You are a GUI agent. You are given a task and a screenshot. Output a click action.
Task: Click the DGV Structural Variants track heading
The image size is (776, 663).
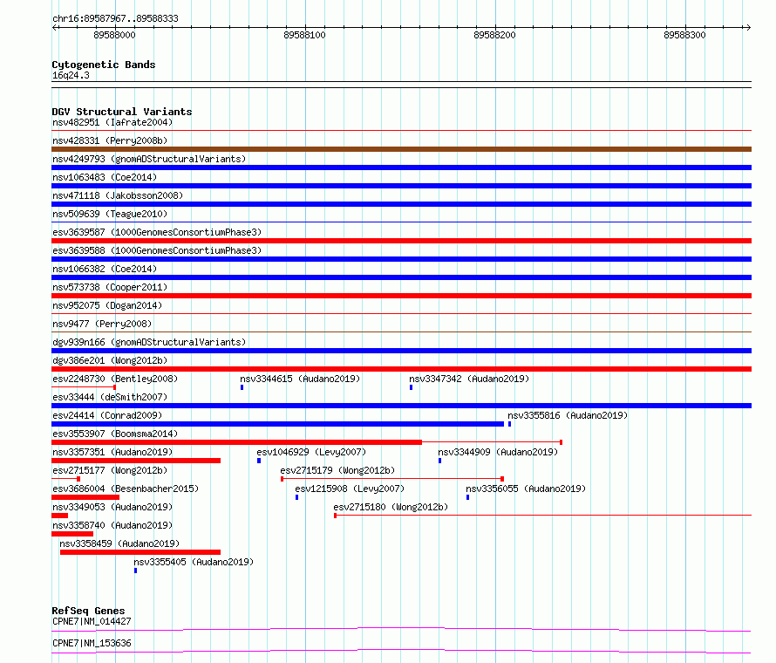[122, 112]
